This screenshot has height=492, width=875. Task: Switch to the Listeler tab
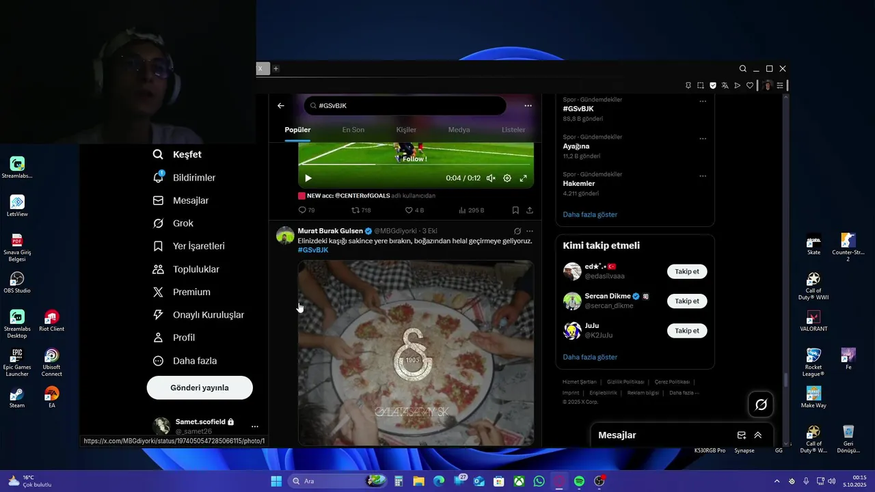513,130
